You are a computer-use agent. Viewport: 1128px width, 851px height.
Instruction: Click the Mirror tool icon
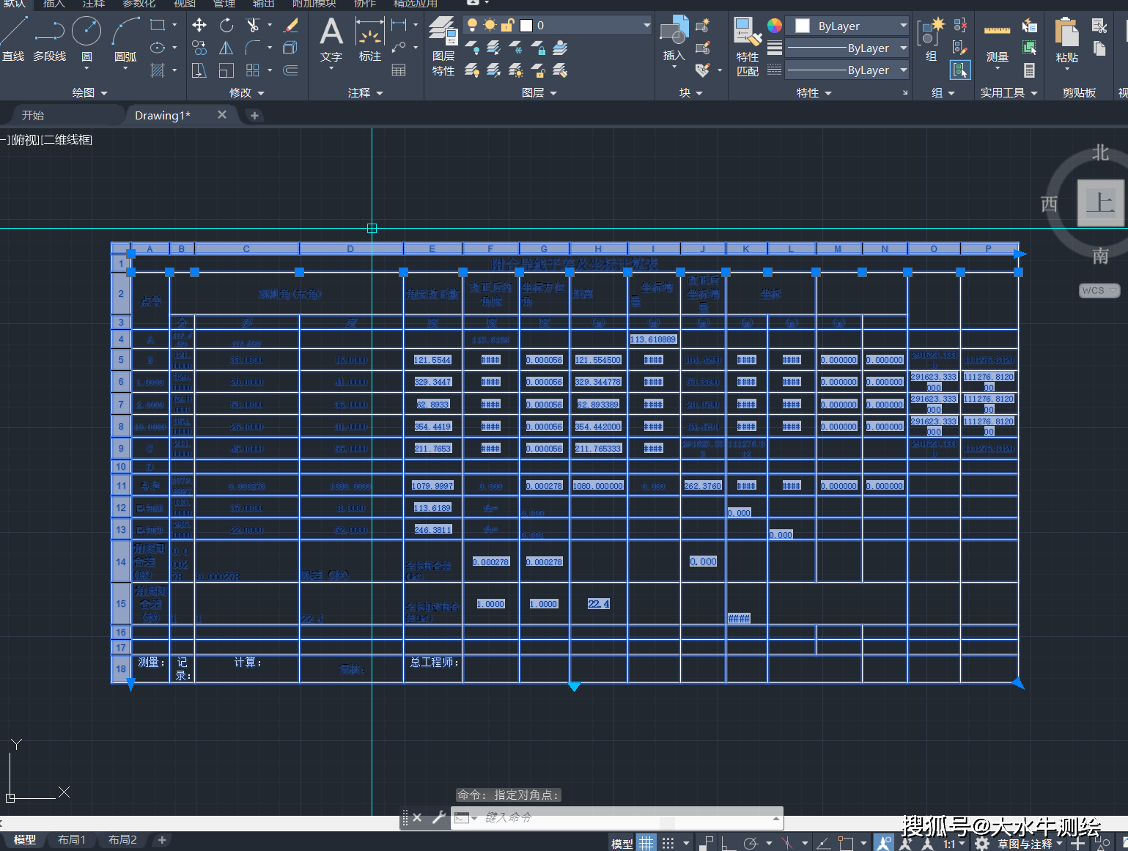point(226,48)
